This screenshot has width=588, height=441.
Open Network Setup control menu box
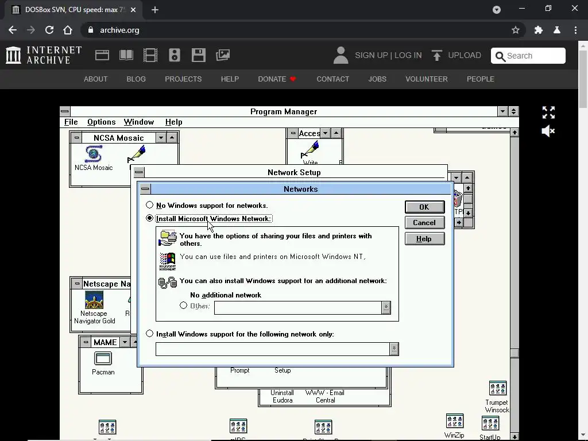pyautogui.click(x=139, y=172)
